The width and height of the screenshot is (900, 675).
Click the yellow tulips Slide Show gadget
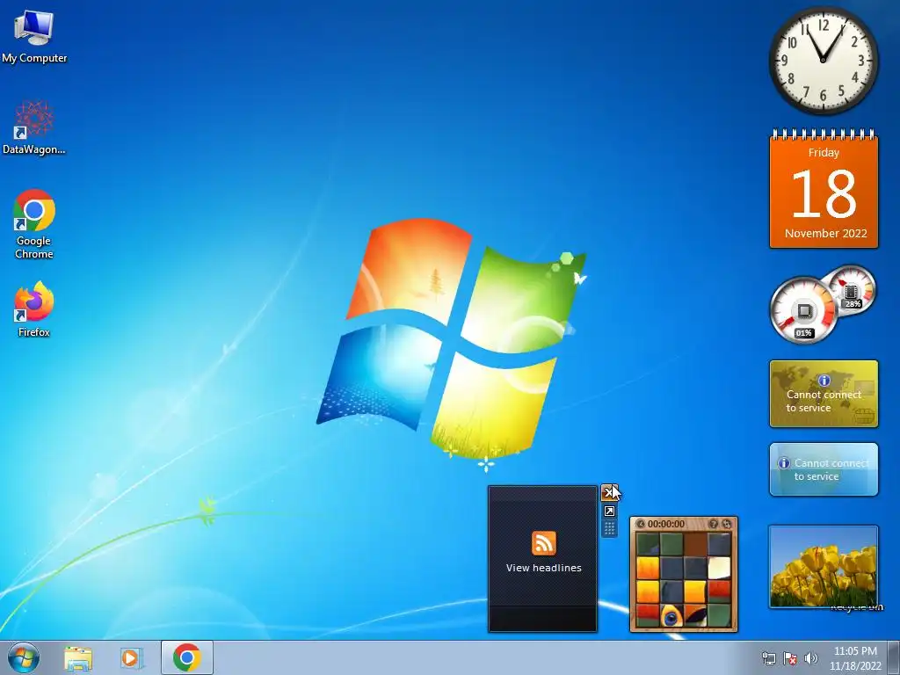click(823, 567)
